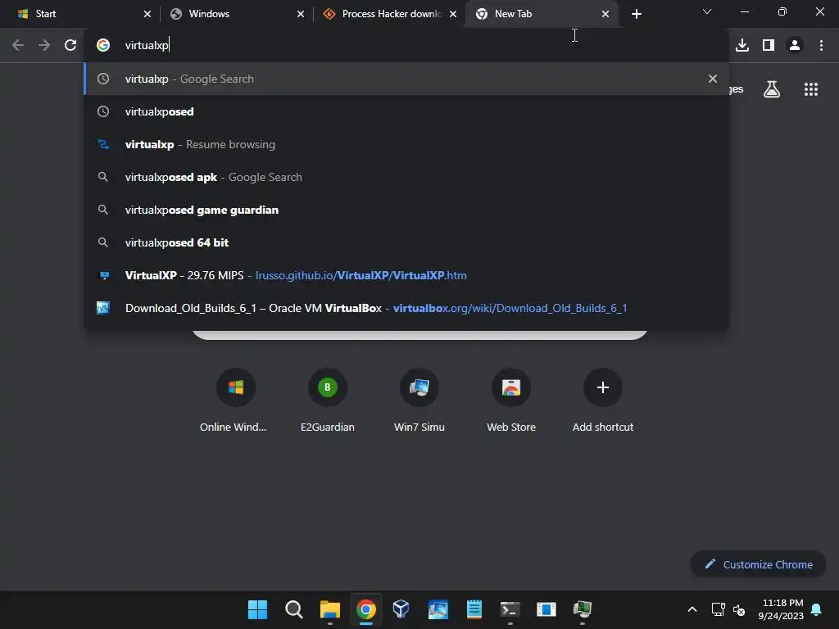The width and height of the screenshot is (839, 629).
Task: Open the Google apps grid icon
Action: click(x=810, y=89)
